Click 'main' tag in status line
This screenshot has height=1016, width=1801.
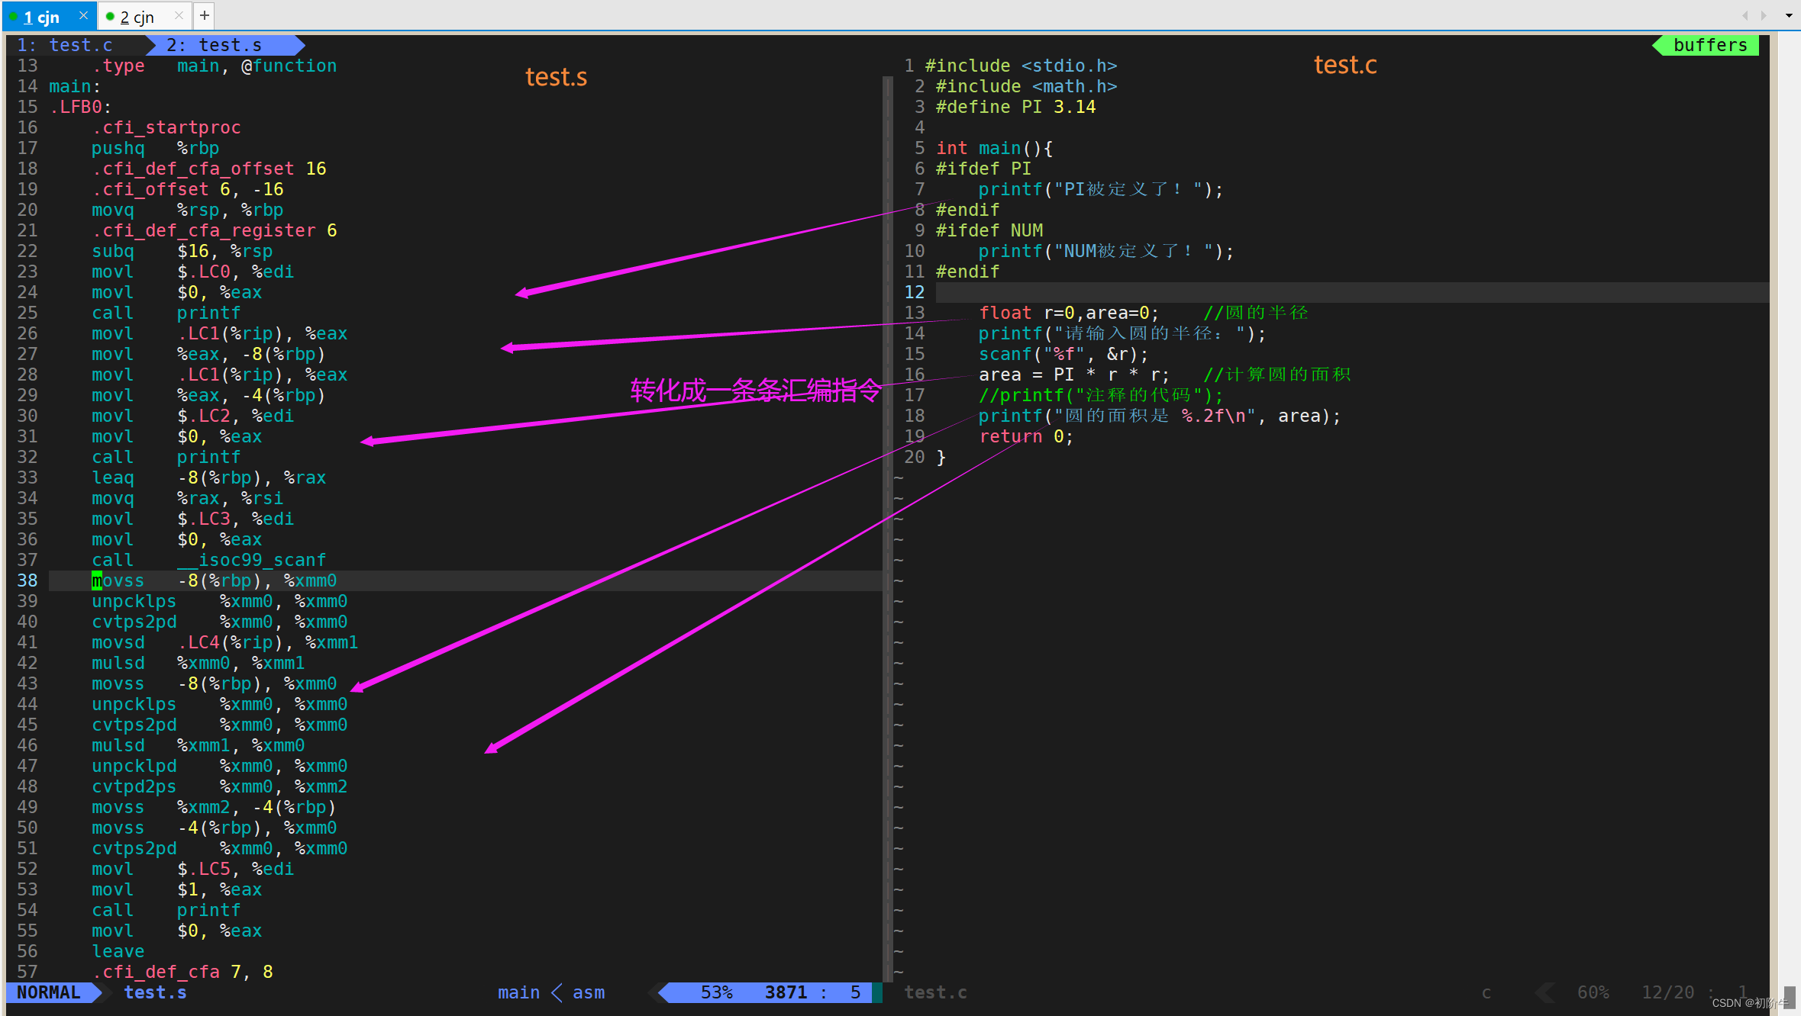(x=518, y=992)
